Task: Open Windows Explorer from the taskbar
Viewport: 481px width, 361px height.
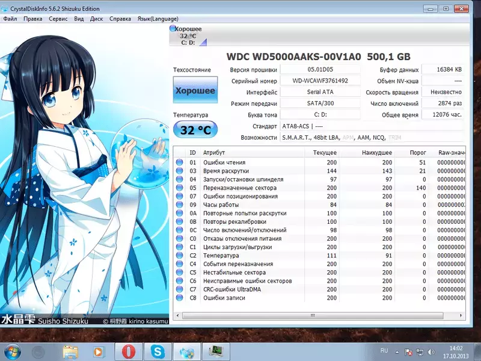Action: pyautogui.click(x=70, y=352)
